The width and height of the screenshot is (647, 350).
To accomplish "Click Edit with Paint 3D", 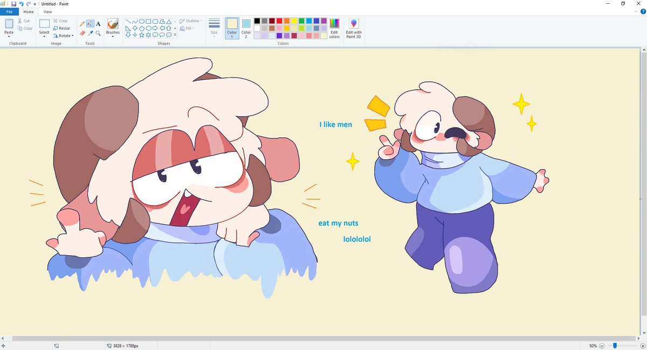I will (x=354, y=28).
